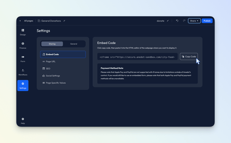This screenshot has width=231, height=143.
Task: Edit page name with pencil beside General Donations
Action: [64, 21]
